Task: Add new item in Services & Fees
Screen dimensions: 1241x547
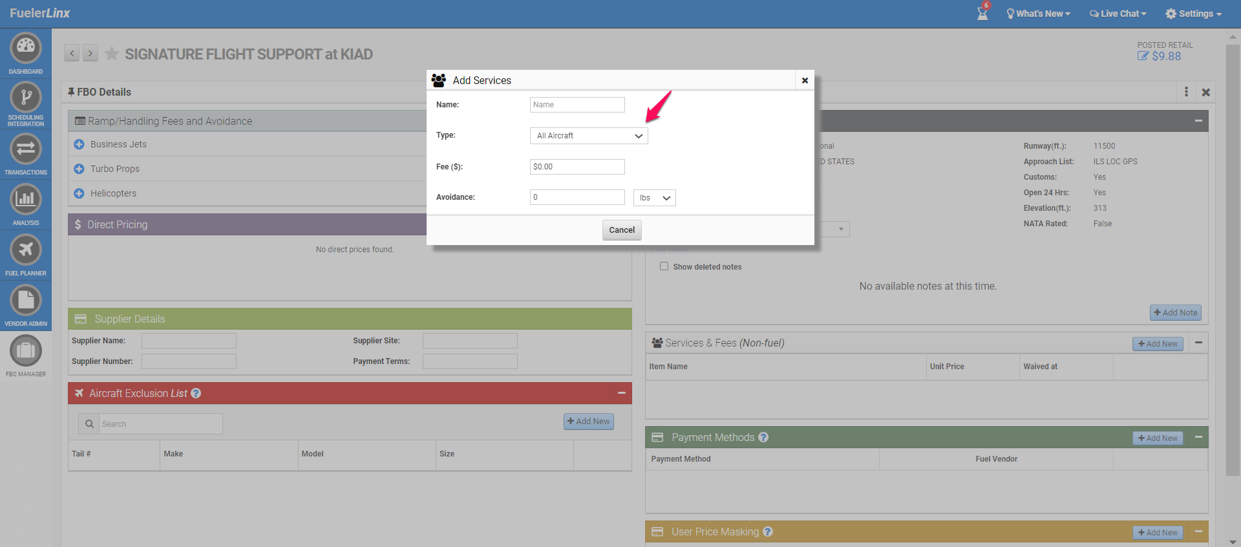Action: pos(1158,344)
